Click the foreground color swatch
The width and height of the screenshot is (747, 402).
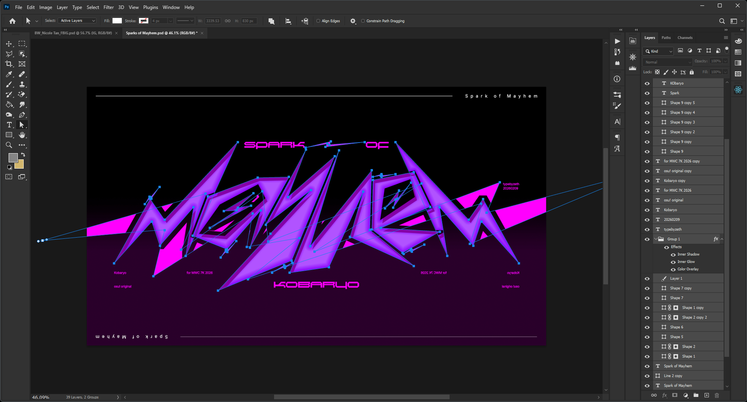[13, 157]
